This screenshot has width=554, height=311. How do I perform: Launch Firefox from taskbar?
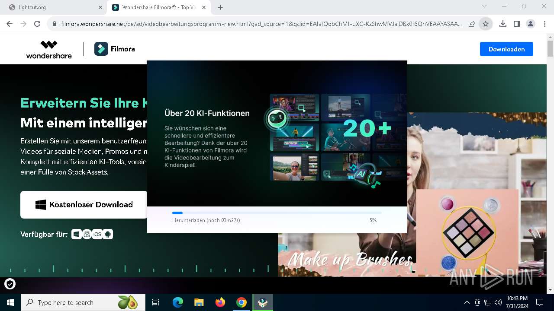(x=220, y=302)
